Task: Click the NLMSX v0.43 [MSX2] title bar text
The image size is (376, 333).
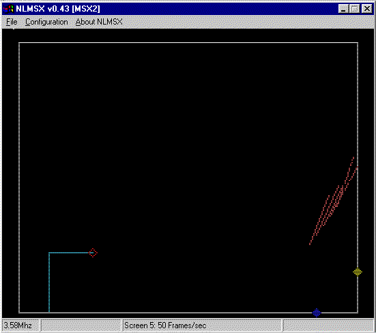Action: (x=58, y=9)
